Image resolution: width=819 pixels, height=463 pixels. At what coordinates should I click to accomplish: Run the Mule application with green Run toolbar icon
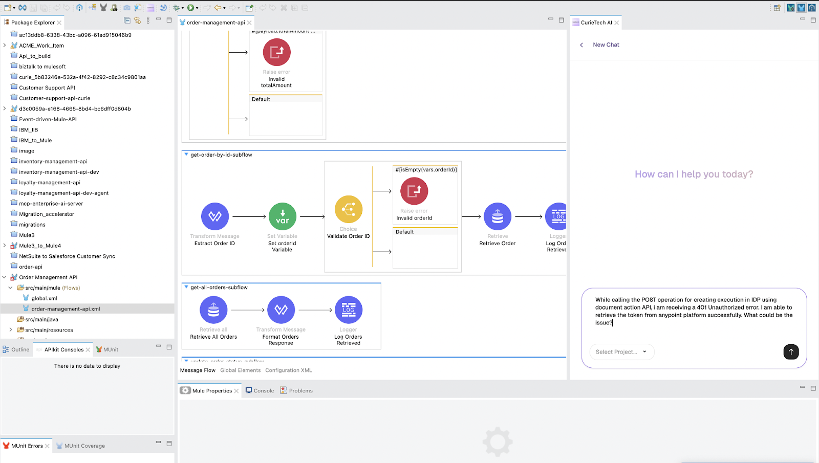[191, 8]
